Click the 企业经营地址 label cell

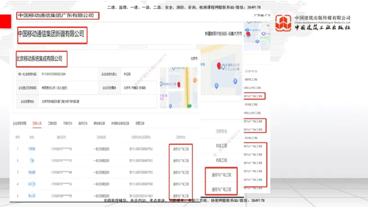[x=28, y=101]
